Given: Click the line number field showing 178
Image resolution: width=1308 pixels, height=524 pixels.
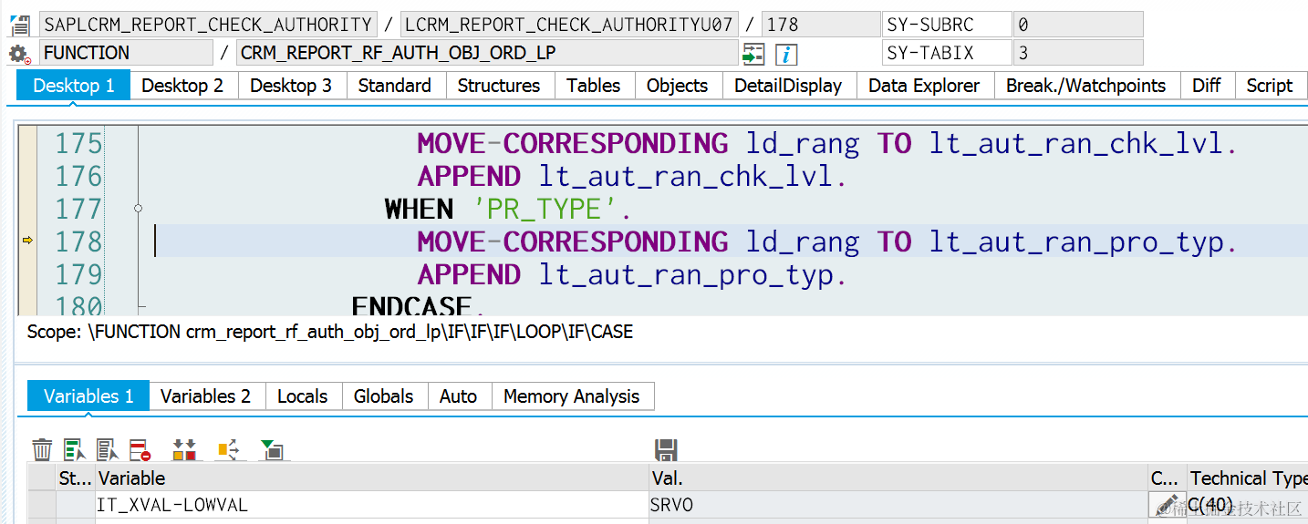Looking at the screenshot, I should 820,25.
